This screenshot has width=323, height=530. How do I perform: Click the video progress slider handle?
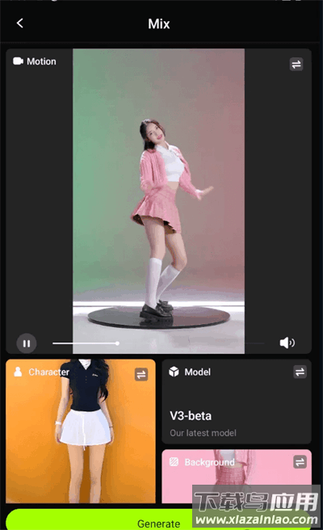click(117, 343)
